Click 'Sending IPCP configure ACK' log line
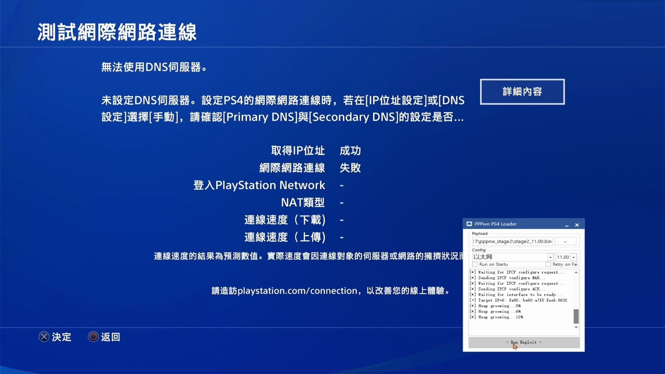The image size is (665, 374). click(x=507, y=289)
